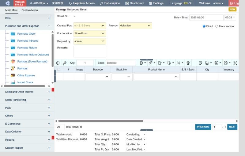The image size is (245, 156).
Task: Open the Barcode column dropdown in first row
Action: [x=98, y=77]
